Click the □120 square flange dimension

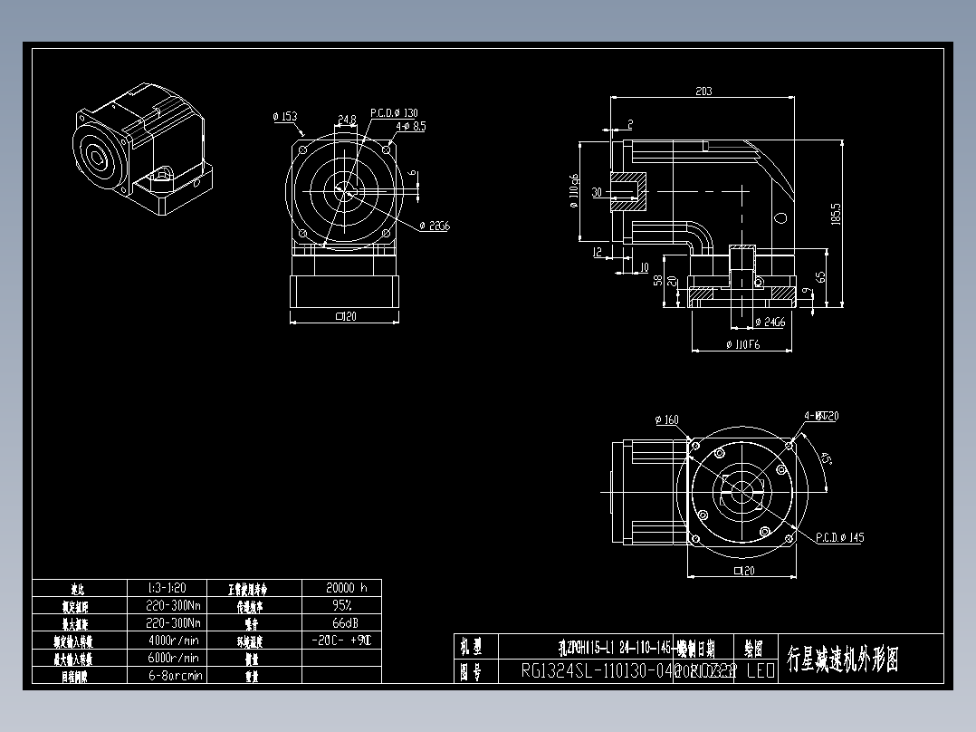pyautogui.click(x=344, y=315)
